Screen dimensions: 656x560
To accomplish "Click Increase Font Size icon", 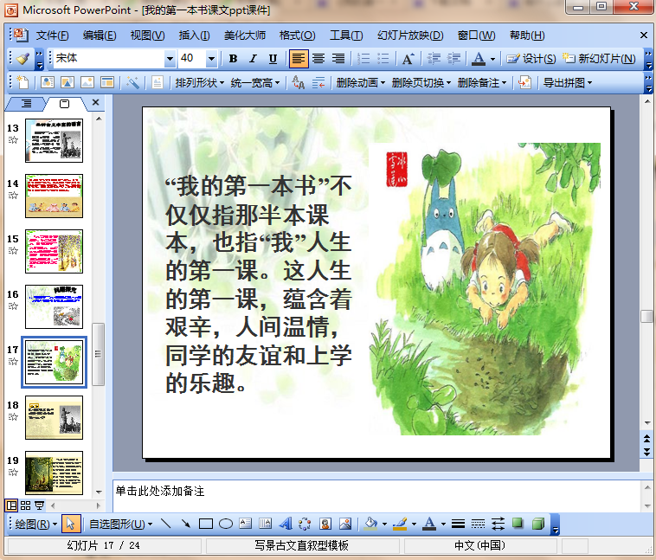I will click(x=408, y=59).
